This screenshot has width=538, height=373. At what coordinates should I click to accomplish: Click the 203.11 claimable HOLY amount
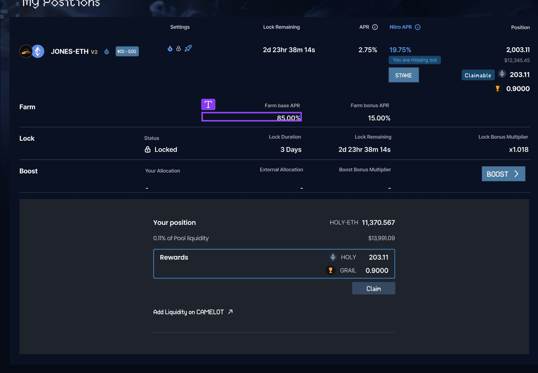click(x=520, y=75)
